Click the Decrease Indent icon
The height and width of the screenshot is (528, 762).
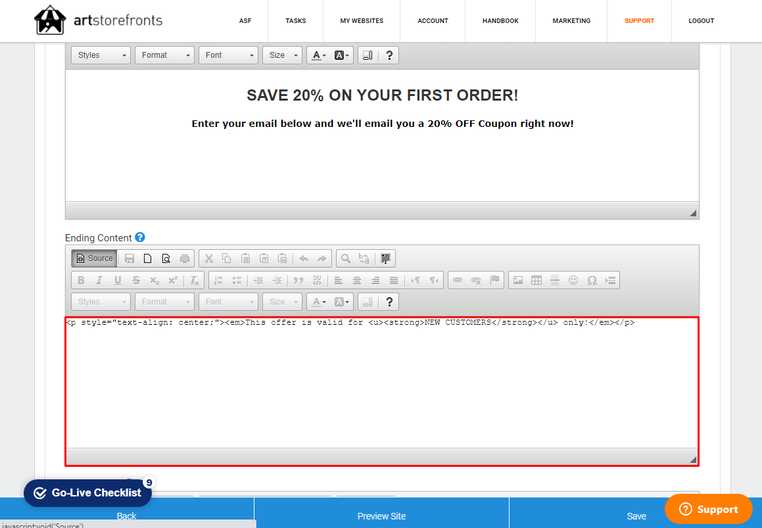[x=258, y=280]
